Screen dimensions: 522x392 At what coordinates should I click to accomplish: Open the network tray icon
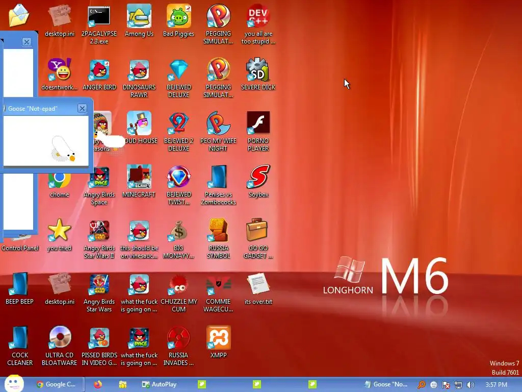pos(458,385)
